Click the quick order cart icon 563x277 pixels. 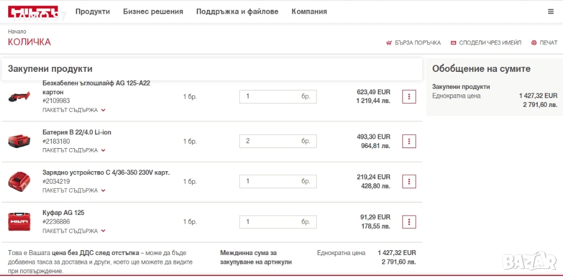point(389,43)
